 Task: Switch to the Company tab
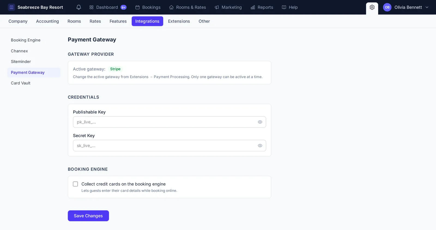point(18,21)
